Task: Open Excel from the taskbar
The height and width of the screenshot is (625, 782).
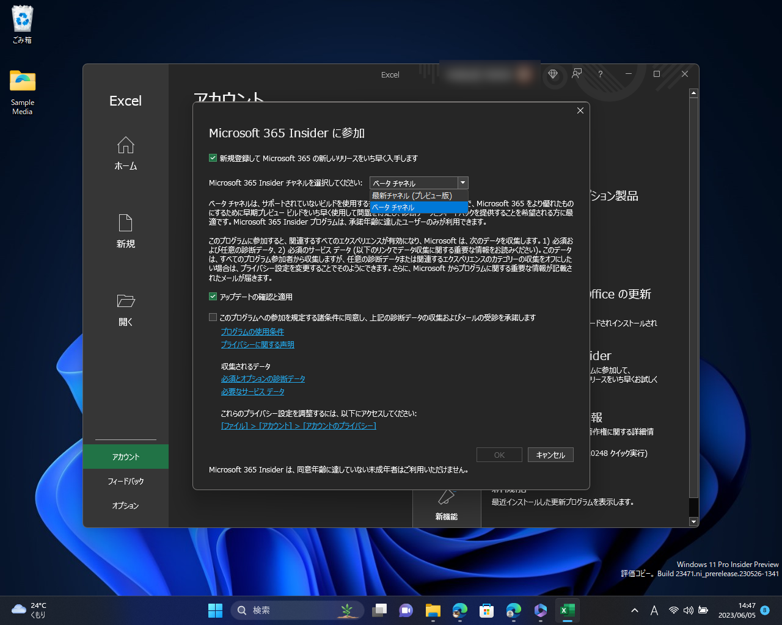Action: [x=567, y=610]
